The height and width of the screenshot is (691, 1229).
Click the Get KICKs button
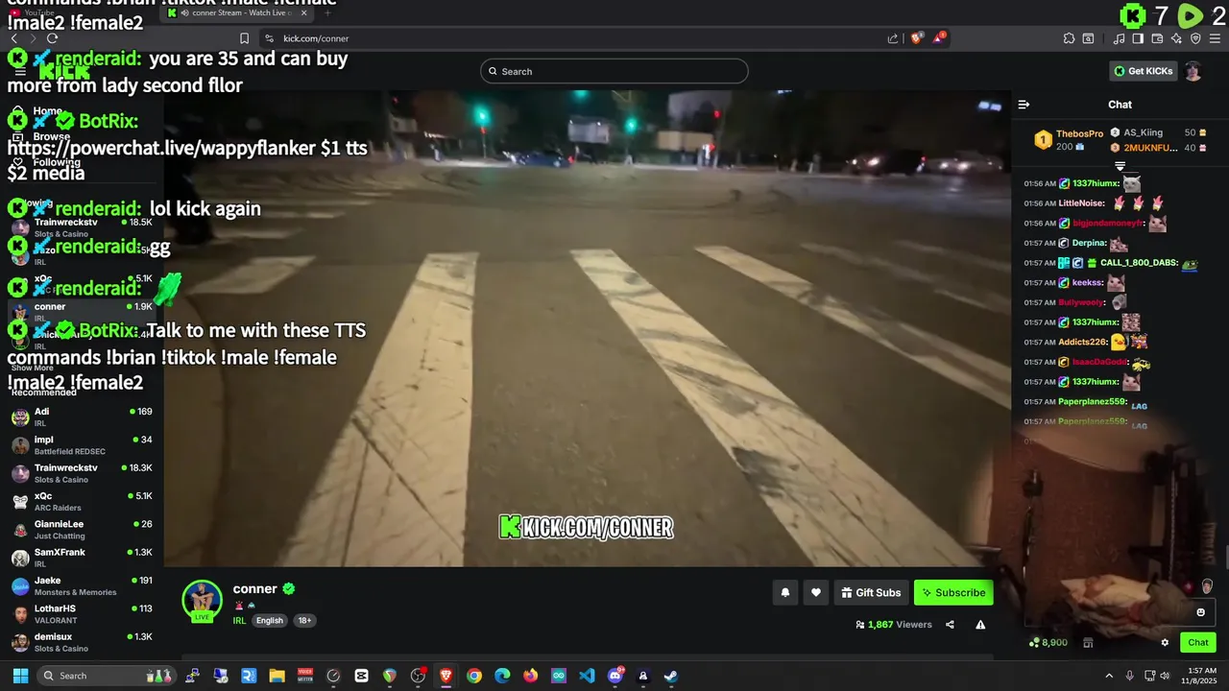pos(1143,71)
